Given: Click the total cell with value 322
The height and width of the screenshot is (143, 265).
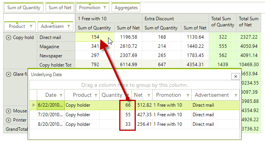Looking at the screenshot, I should pos(222,37).
